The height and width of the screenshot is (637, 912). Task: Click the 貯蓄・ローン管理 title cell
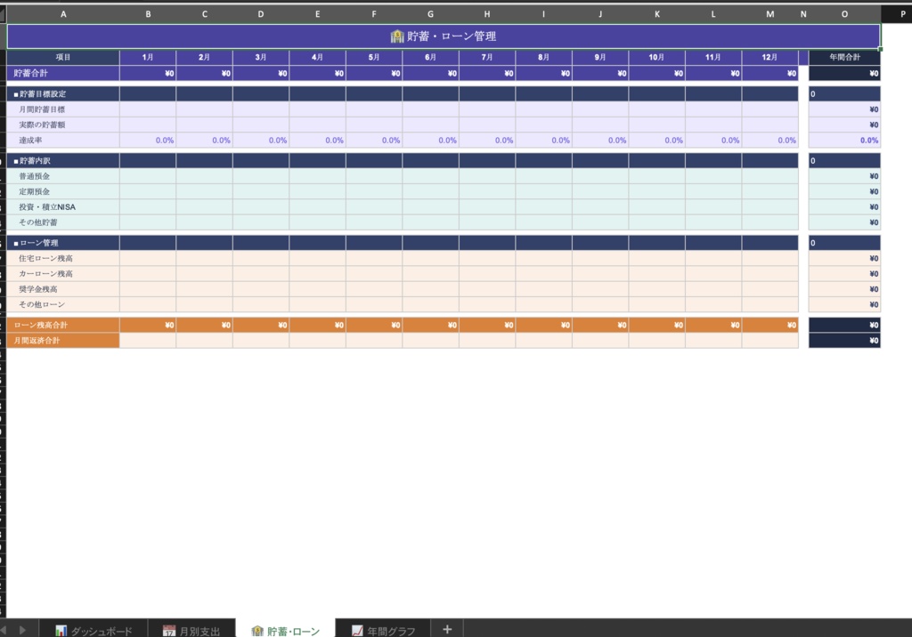[444, 36]
